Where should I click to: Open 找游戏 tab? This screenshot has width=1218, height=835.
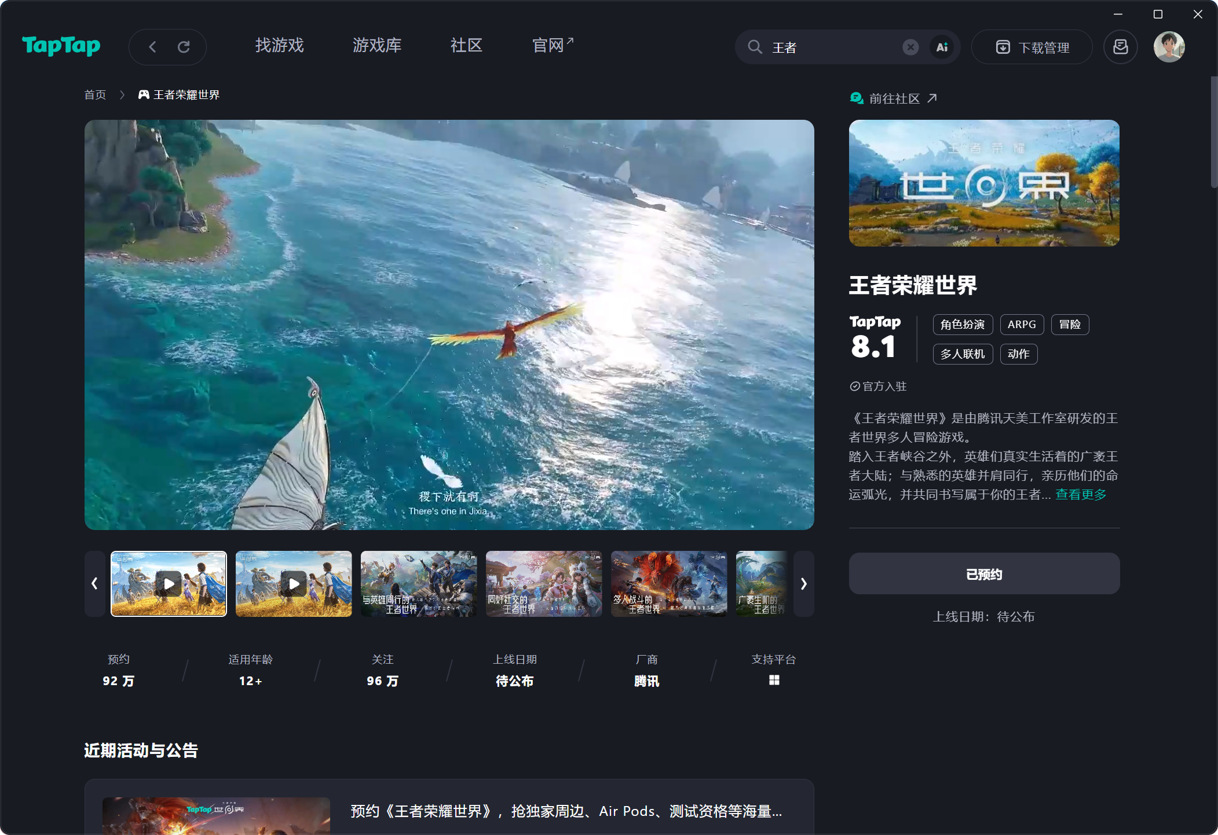[x=280, y=46]
